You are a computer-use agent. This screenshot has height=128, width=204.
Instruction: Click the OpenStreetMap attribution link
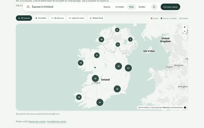point(176,108)
